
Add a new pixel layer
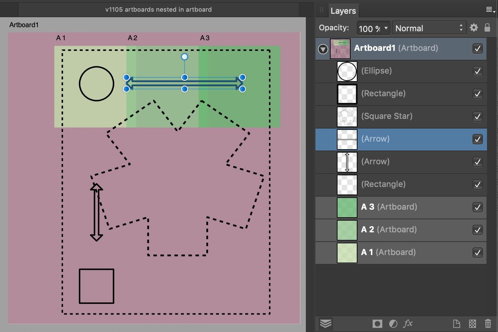[x=473, y=323]
